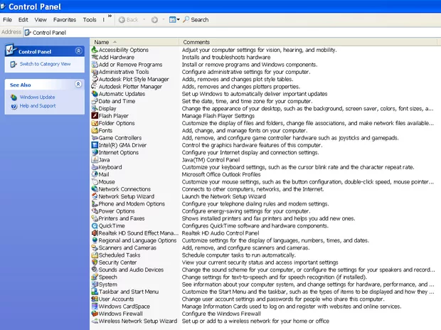Collapse the Control Panel sidebar section
Image resolution: width=441 pixels, height=330 pixels.
tap(78, 51)
